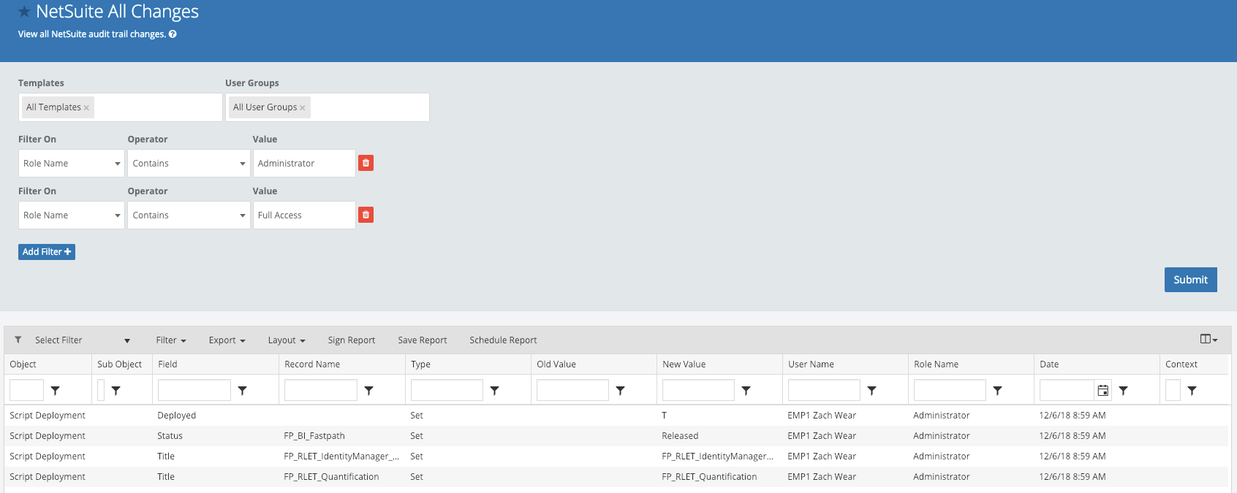Delete the Administrator filter row with trash icon

tap(366, 163)
